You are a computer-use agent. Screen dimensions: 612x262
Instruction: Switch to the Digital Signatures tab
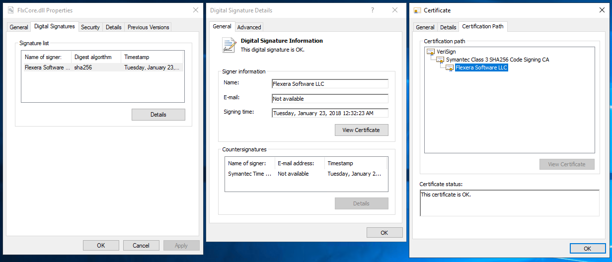pos(55,26)
